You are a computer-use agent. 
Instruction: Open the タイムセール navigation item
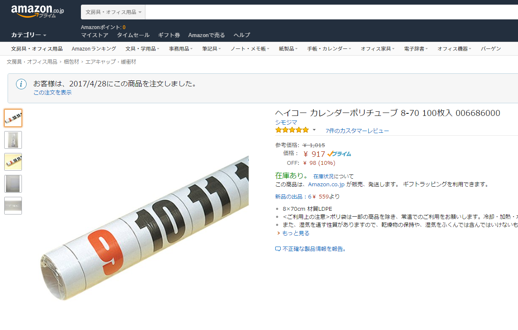tap(133, 35)
